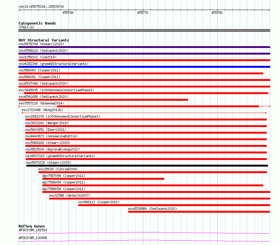This screenshot has width=279, height=245.
Task: Open gene WFDC8|NM_181510
Action: click(33, 230)
